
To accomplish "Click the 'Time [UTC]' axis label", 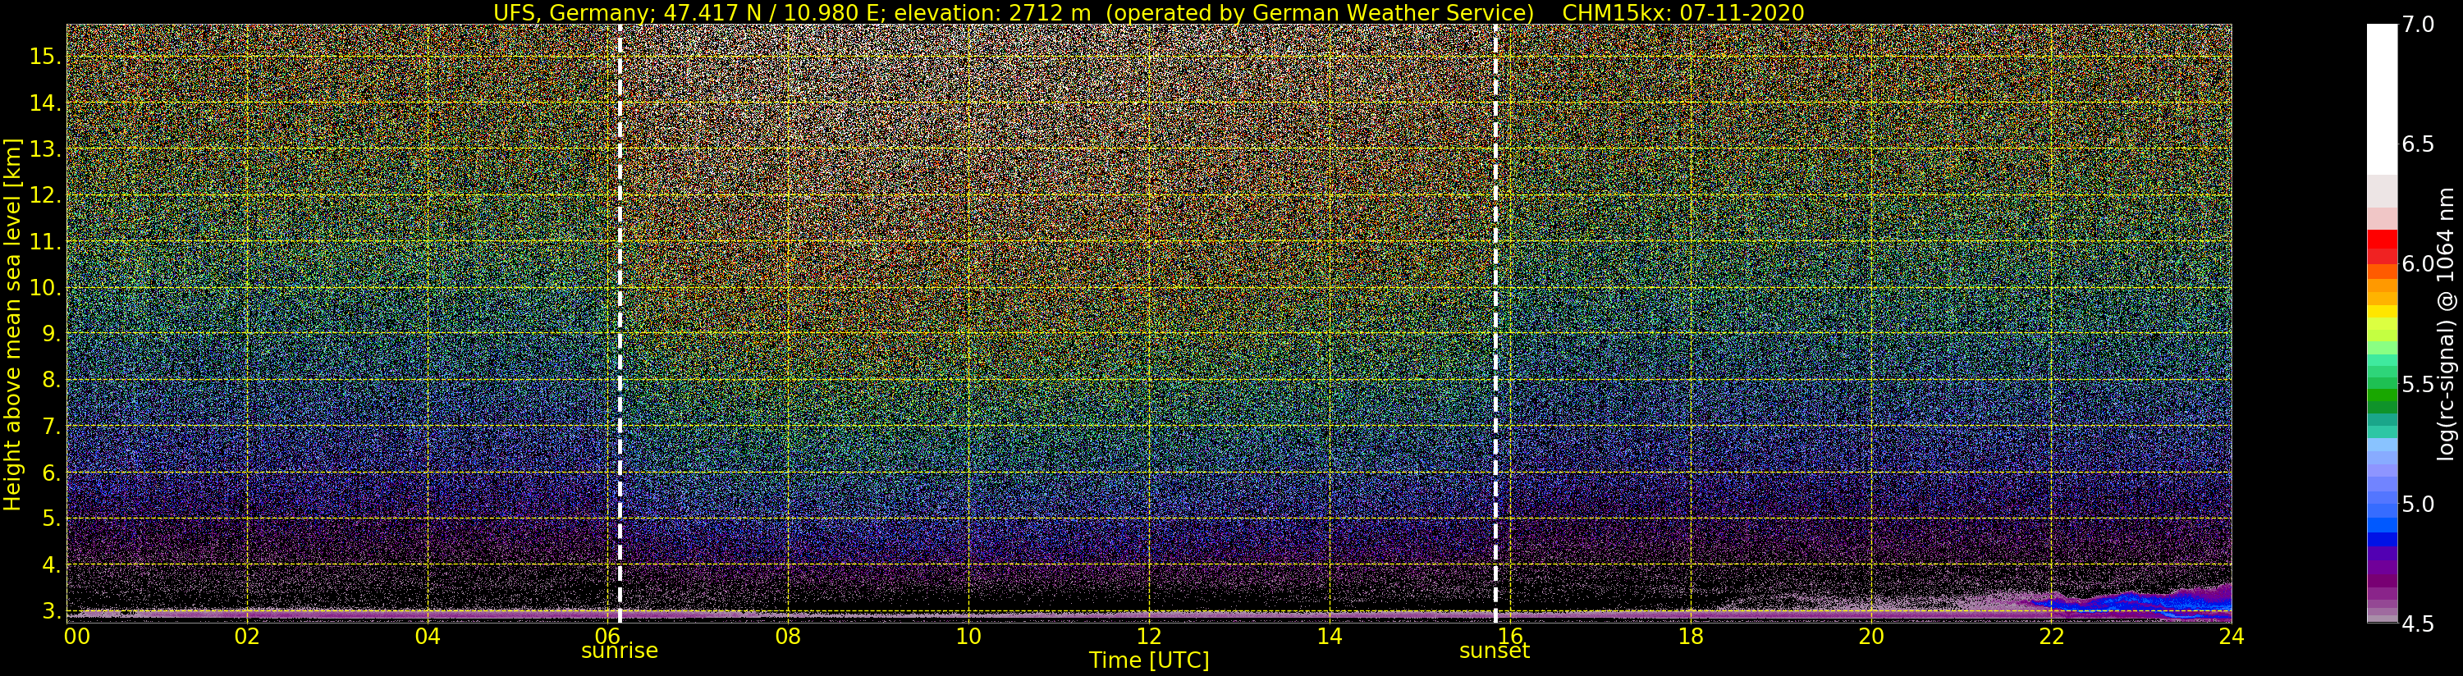I will (1149, 660).
